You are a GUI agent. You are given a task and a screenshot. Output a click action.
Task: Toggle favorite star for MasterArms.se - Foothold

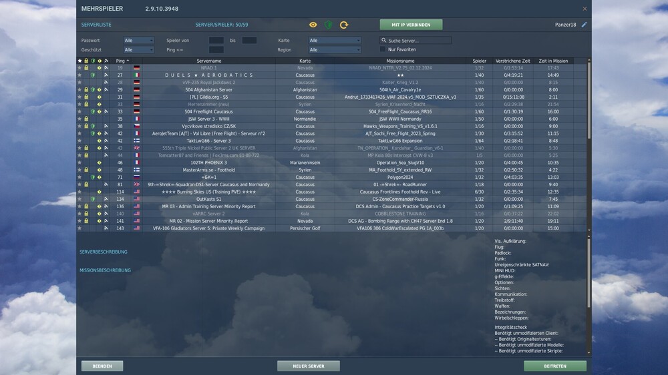(79, 170)
